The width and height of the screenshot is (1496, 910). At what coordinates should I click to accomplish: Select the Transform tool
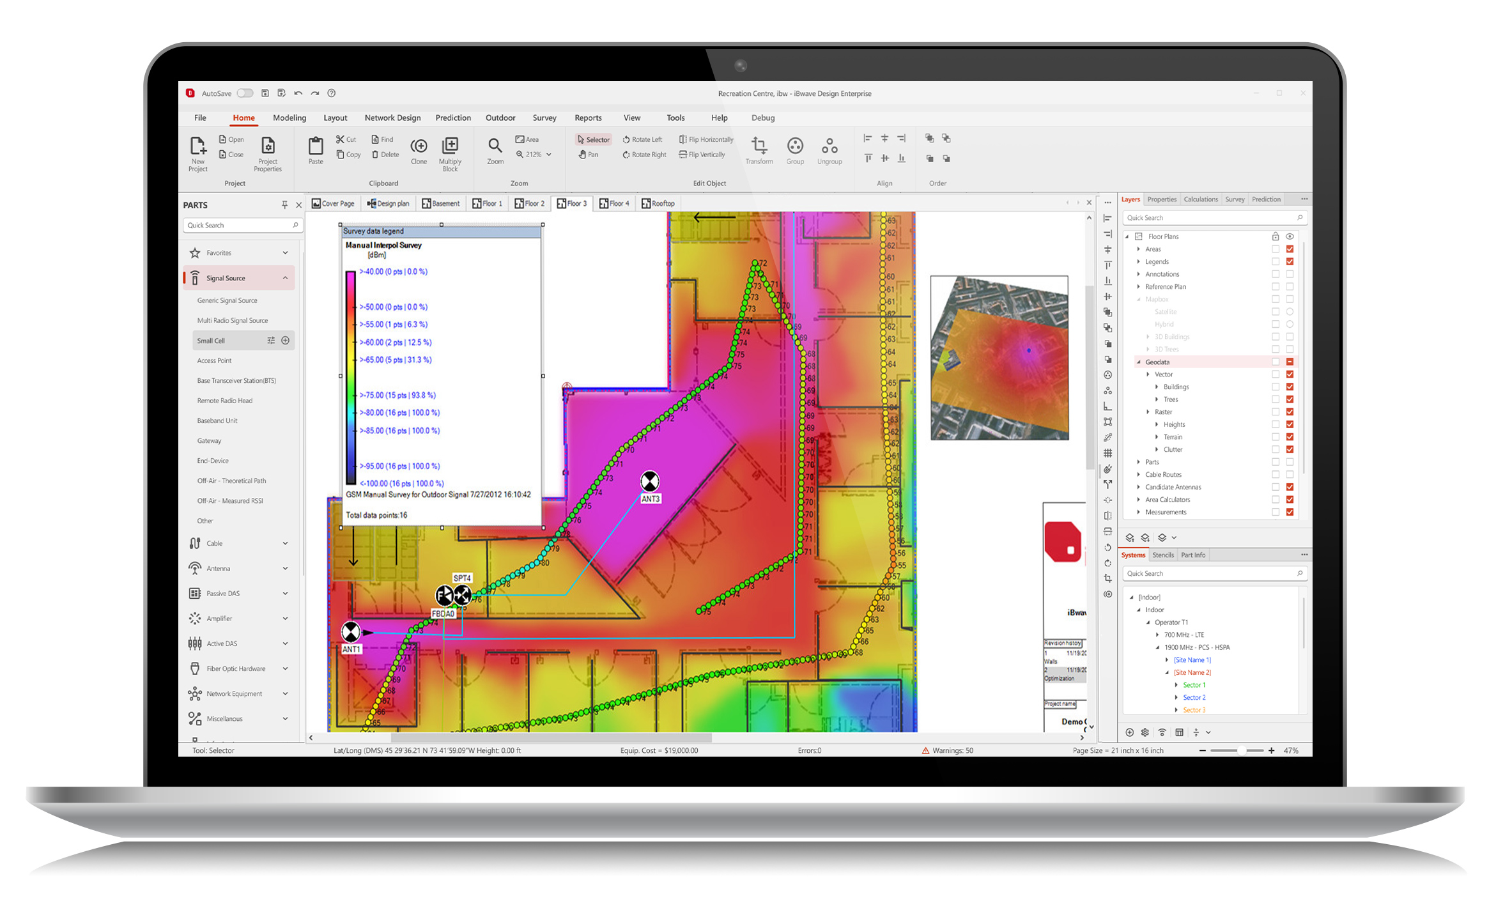pyautogui.click(x=759, y=146)
